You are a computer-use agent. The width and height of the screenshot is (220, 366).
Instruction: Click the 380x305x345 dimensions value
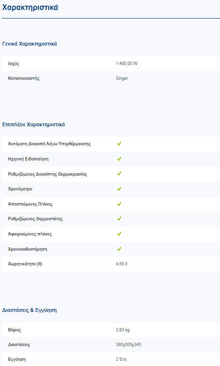tap(128, 345)
